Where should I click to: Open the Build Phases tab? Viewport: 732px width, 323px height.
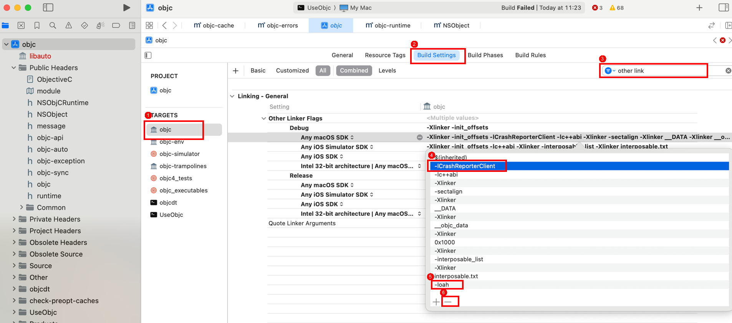pyautogui.click(x=485, y=55)
